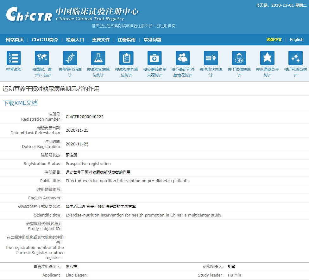The height and width of the screenshot is (280, 309).
Task: Click 常见问题 in navigation bar
Action: (152, 40)
